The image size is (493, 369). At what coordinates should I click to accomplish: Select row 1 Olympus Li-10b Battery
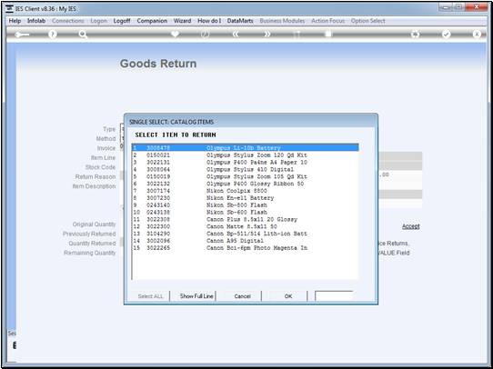(246, 147)
